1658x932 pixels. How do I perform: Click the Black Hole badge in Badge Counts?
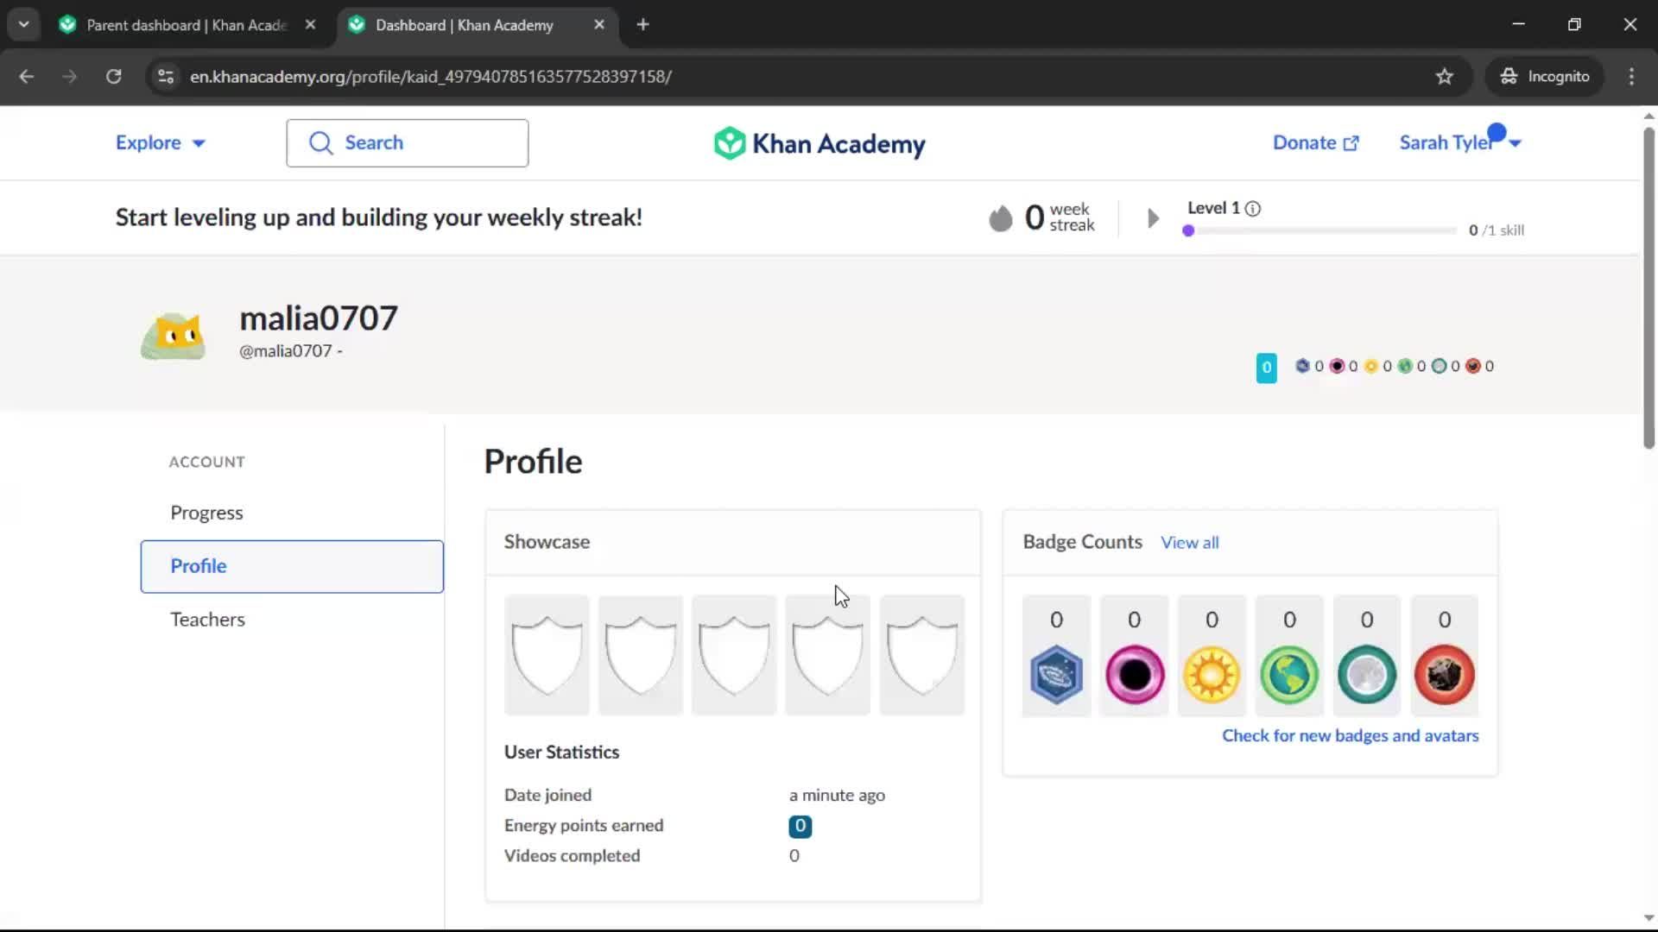(x=1135, y=674)
